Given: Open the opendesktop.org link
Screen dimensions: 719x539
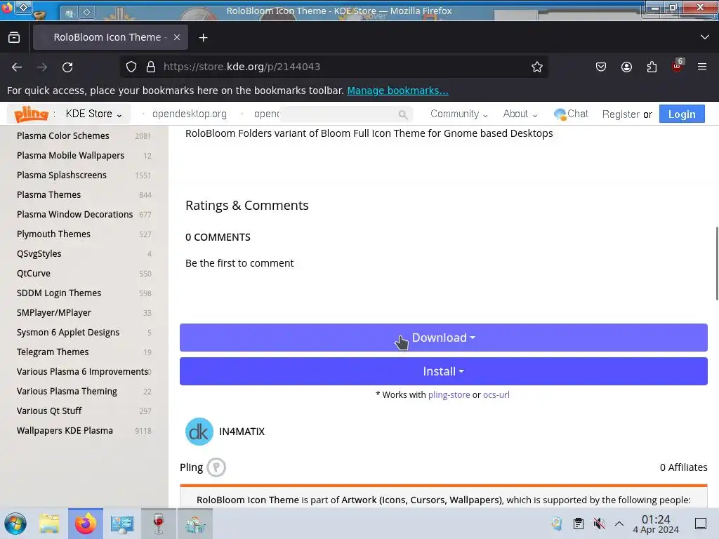Looking at the screenshot, I should (190, 114).
